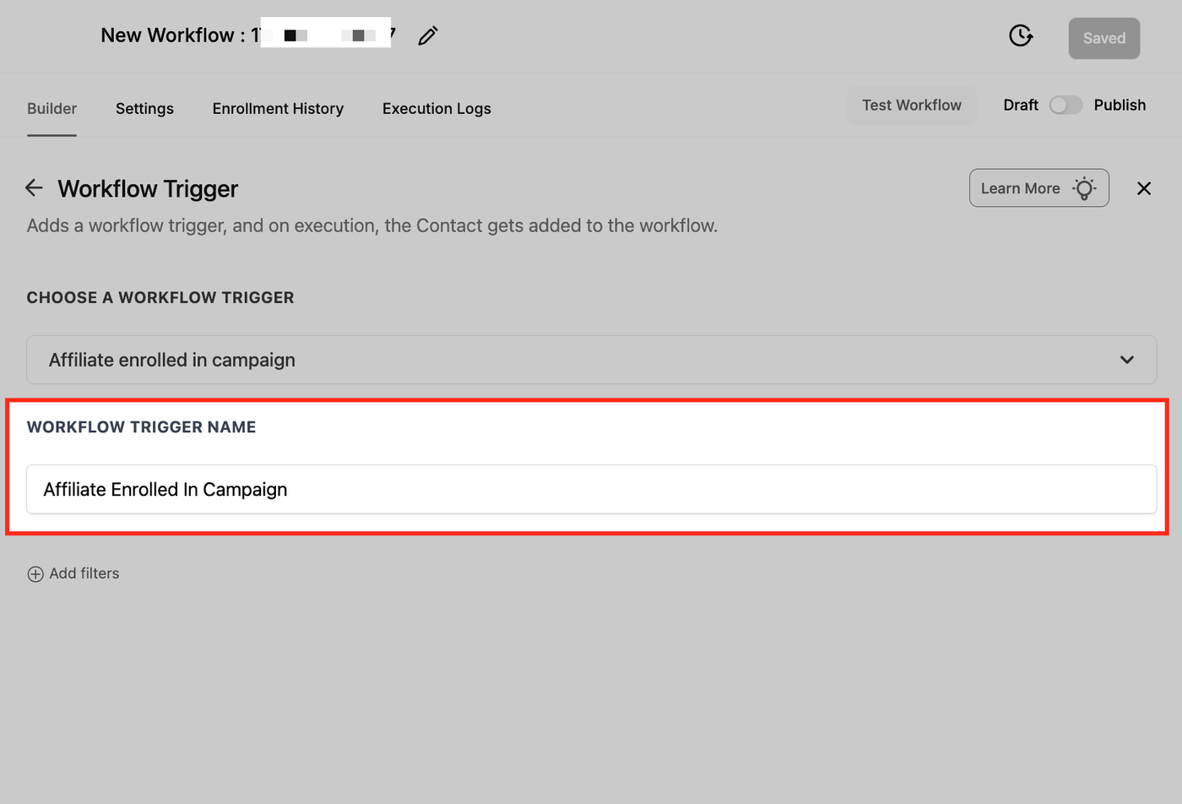
Task: Focus the Workflow Trigger Name input field
Action: (591, 490)
